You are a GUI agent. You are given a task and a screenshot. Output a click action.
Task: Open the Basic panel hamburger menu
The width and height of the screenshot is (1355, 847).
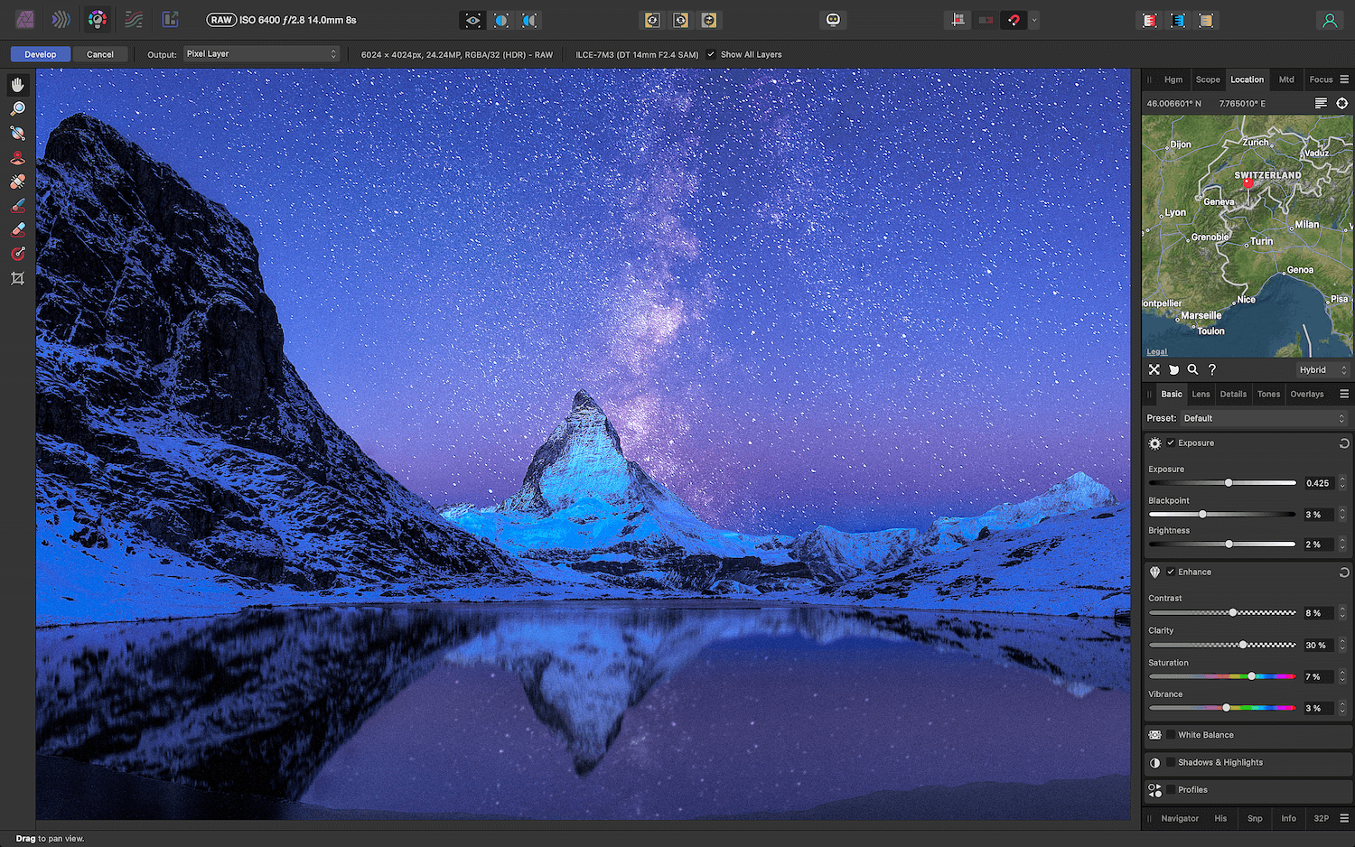[x=1344, y=395]
